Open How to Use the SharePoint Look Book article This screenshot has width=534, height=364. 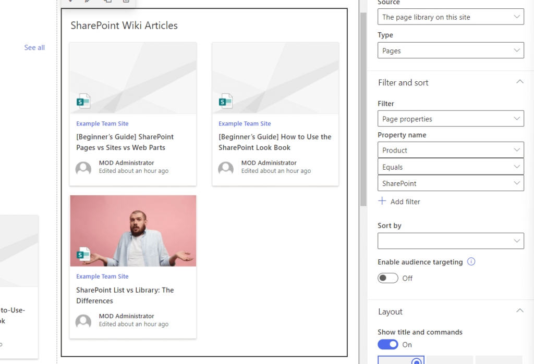[275, 142]
